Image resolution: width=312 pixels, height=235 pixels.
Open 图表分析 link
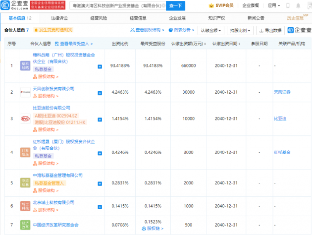coord(181,30)
